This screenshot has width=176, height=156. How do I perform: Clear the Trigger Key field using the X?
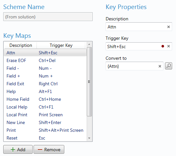pos(168,46)
